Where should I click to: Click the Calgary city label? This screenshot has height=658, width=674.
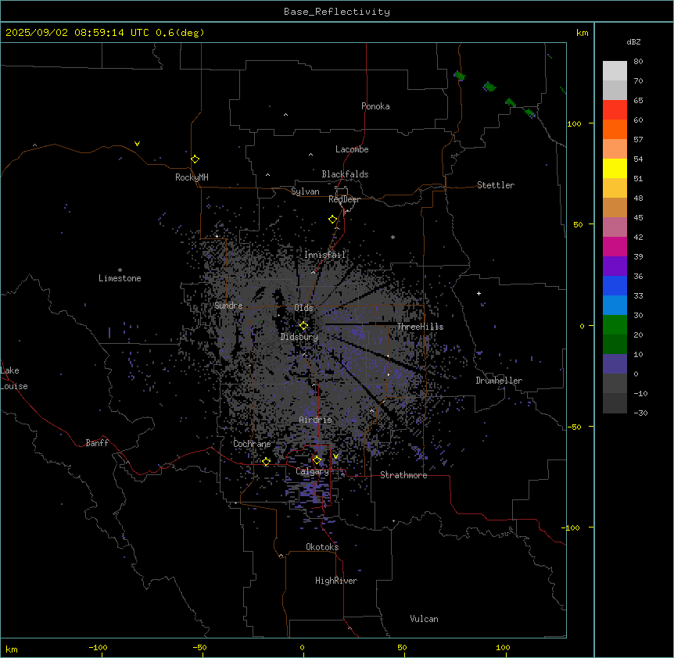tap(312, 471)
